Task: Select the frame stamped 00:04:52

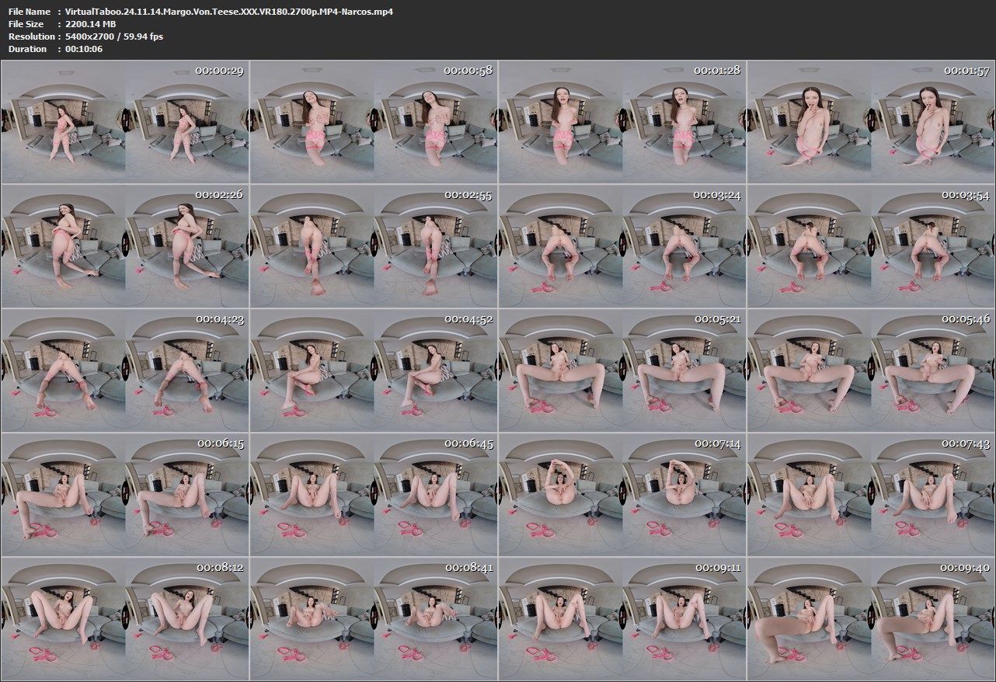Action: (374, 370)
